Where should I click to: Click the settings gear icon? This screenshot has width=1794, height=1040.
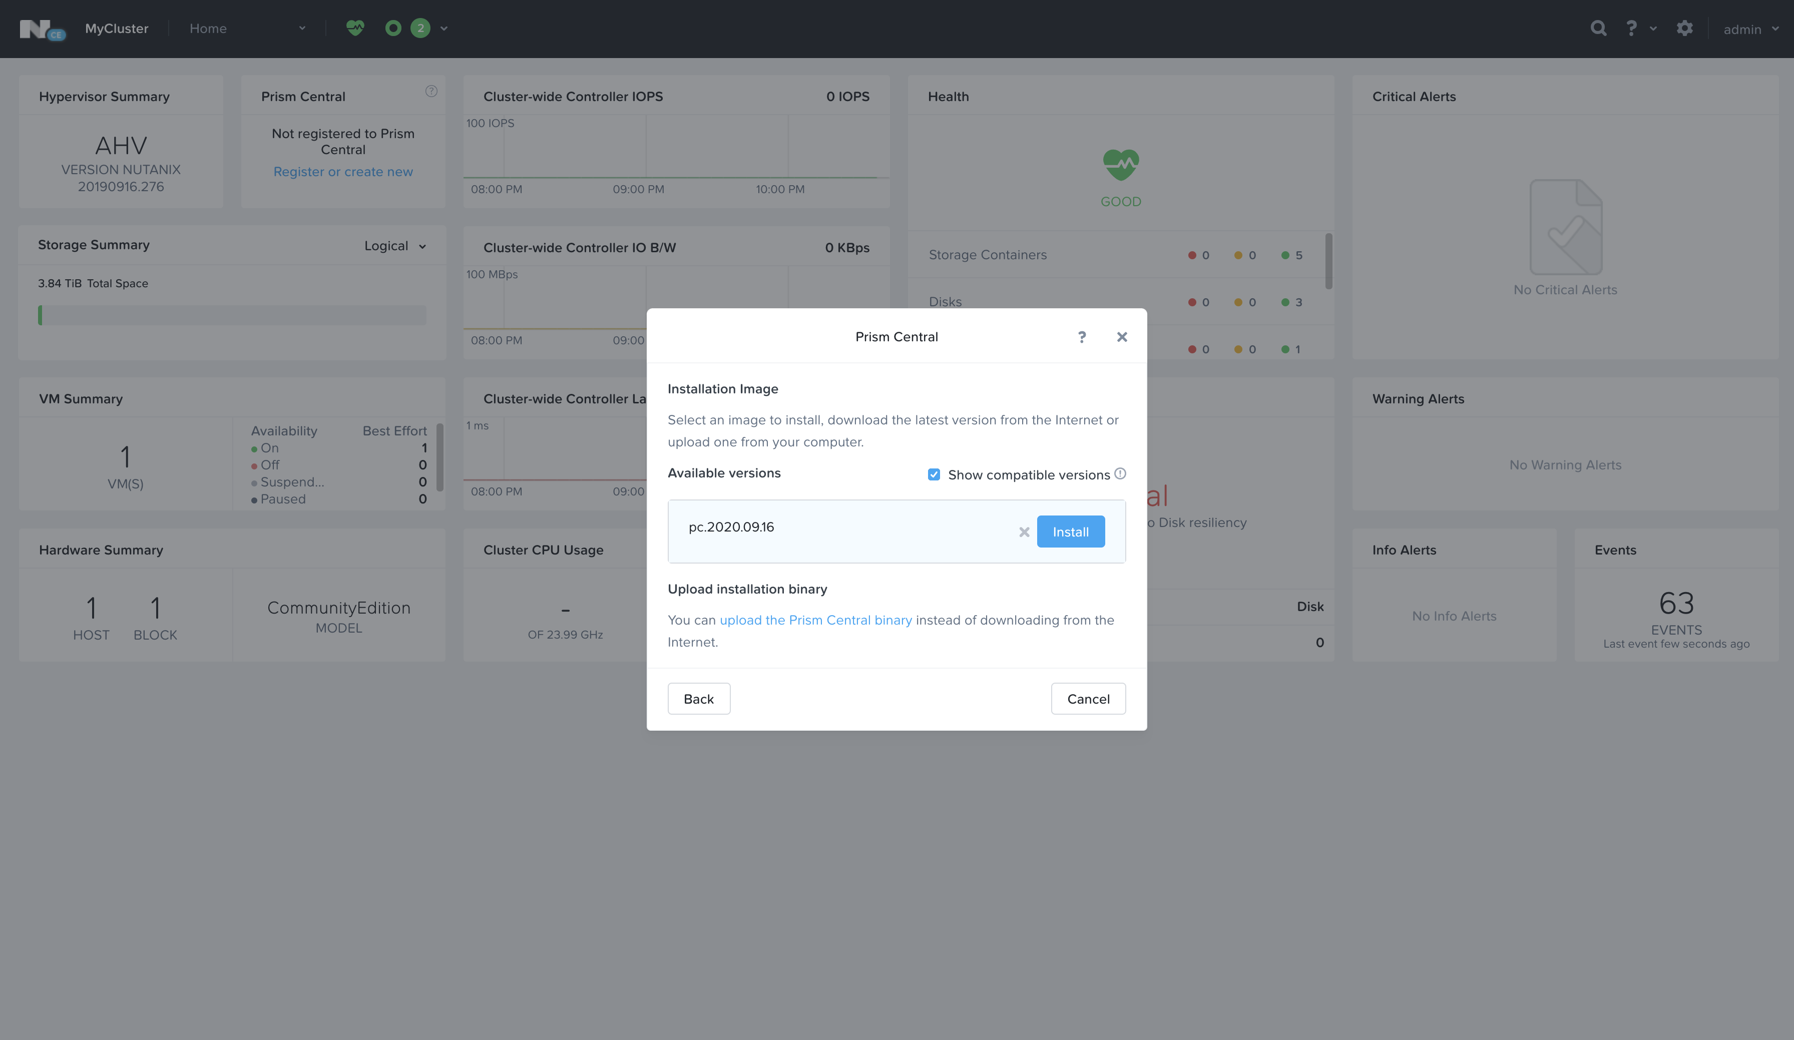coord(1684,28)
